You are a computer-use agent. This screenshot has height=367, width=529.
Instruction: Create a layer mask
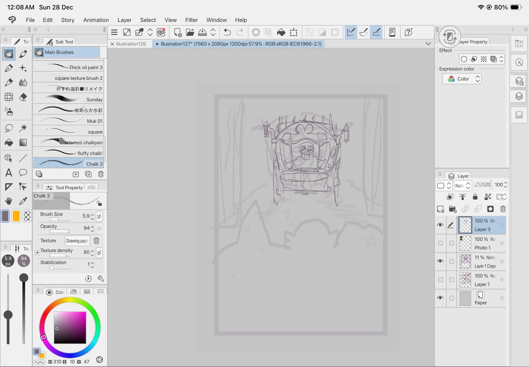(490, 209)
